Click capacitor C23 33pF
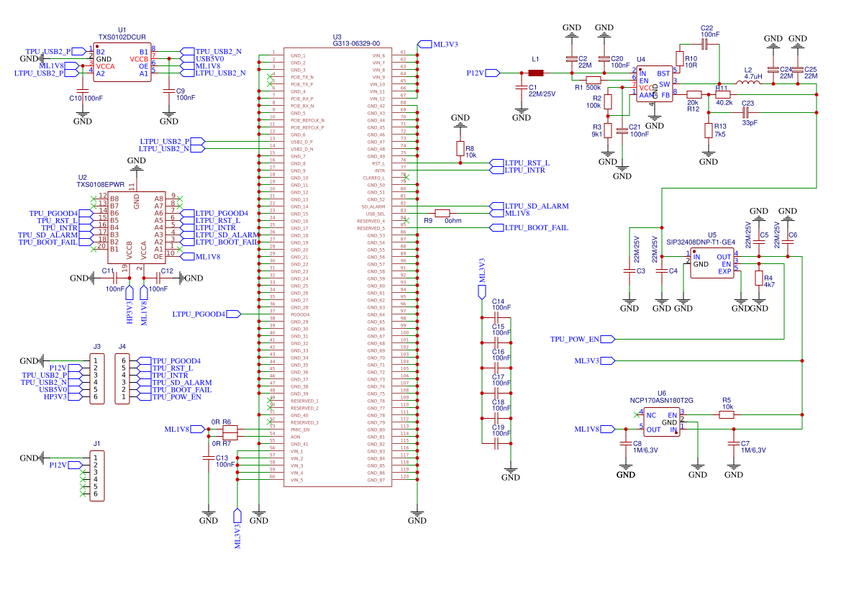This screenshot has width=841, height=595. point(745,112)
